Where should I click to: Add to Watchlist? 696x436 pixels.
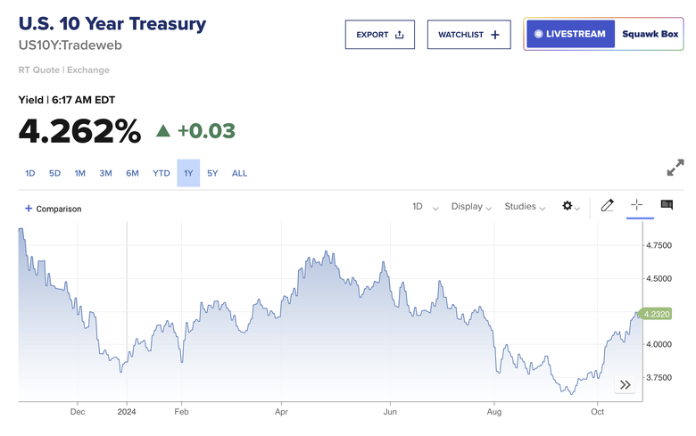coord(468,35)
